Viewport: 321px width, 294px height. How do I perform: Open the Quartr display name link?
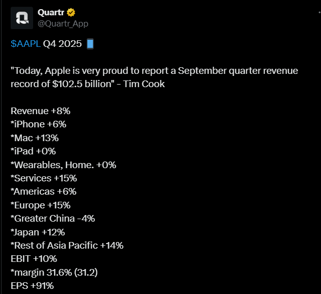(51, 12)
